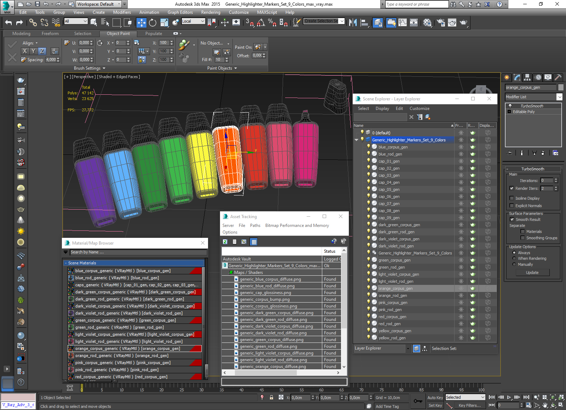Click the Paint Objects brush icon
Viewport: 566px width, 410px height.
pos(184,45)
